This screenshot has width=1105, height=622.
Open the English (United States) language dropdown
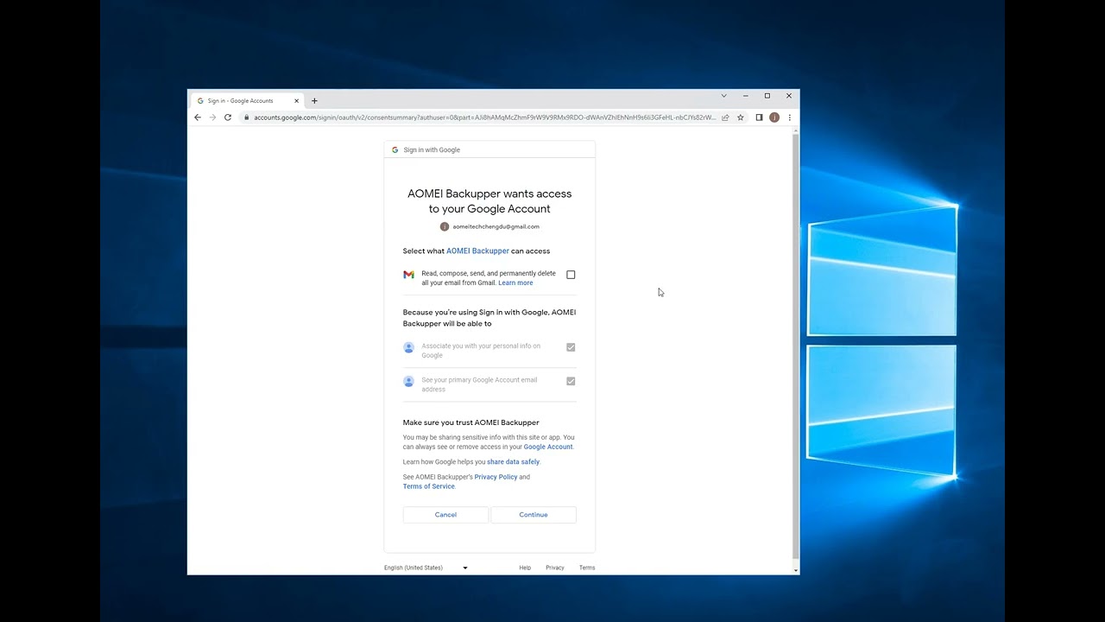[x=426, y=568]
